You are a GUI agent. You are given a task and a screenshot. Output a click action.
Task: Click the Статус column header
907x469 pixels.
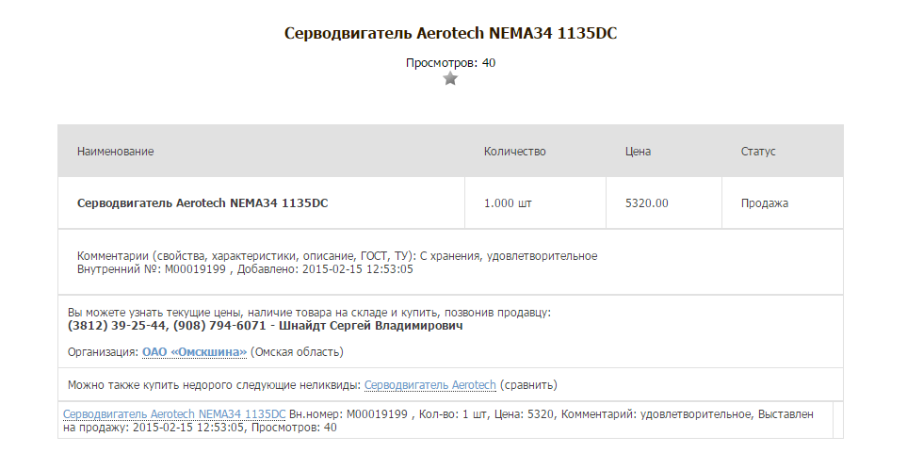(x=757, y=152)
